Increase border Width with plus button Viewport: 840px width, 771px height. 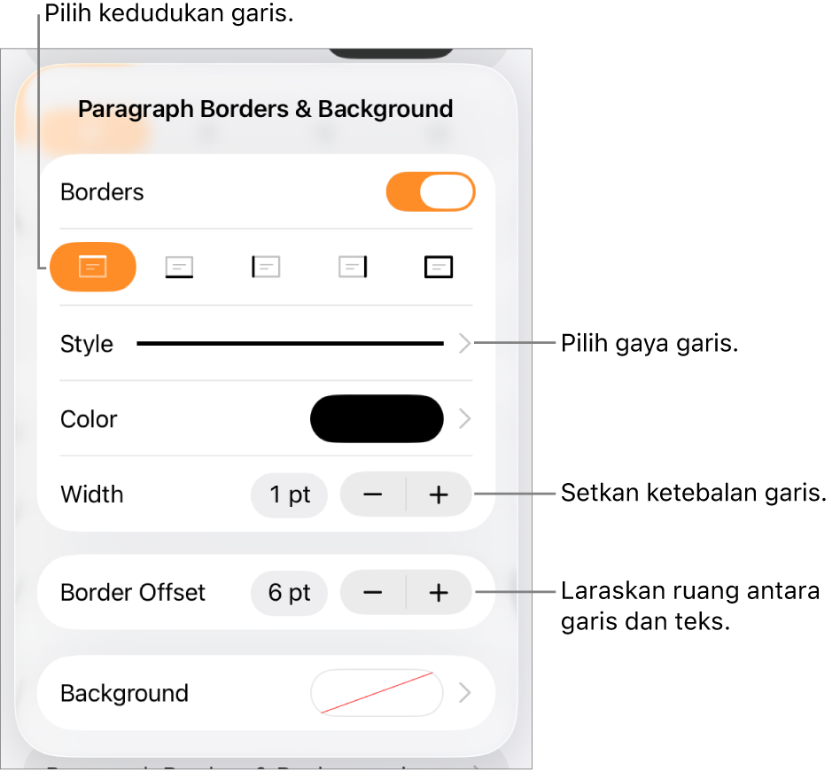[x=439, y=495]
